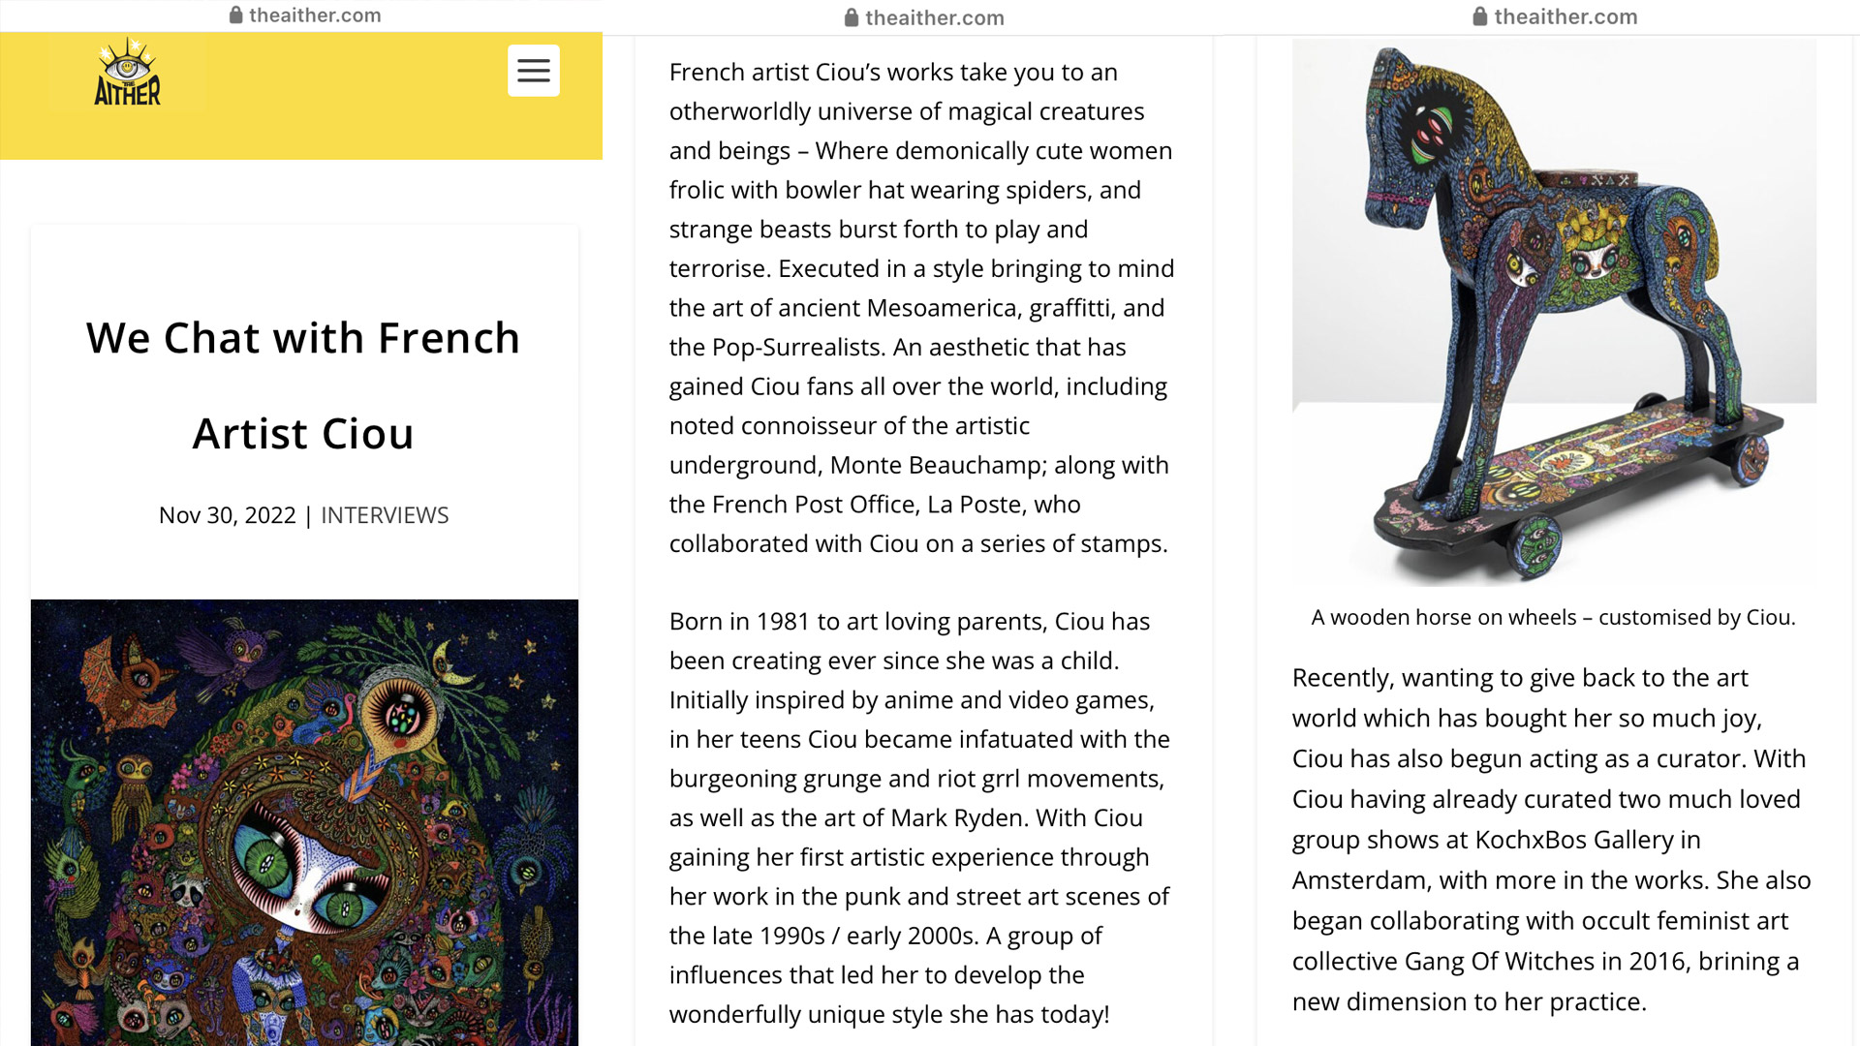Open the INTERVIEWS category link

(385, 515)
